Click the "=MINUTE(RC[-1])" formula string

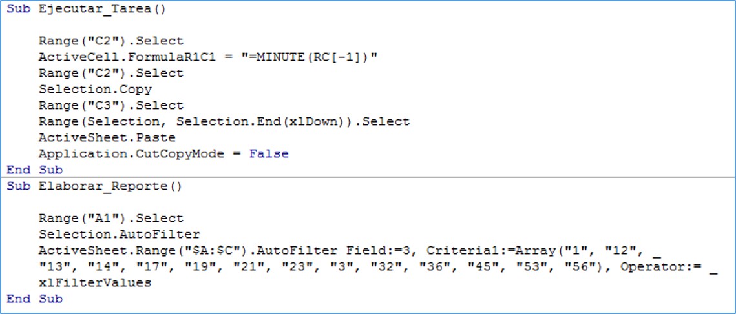point(310,57)
